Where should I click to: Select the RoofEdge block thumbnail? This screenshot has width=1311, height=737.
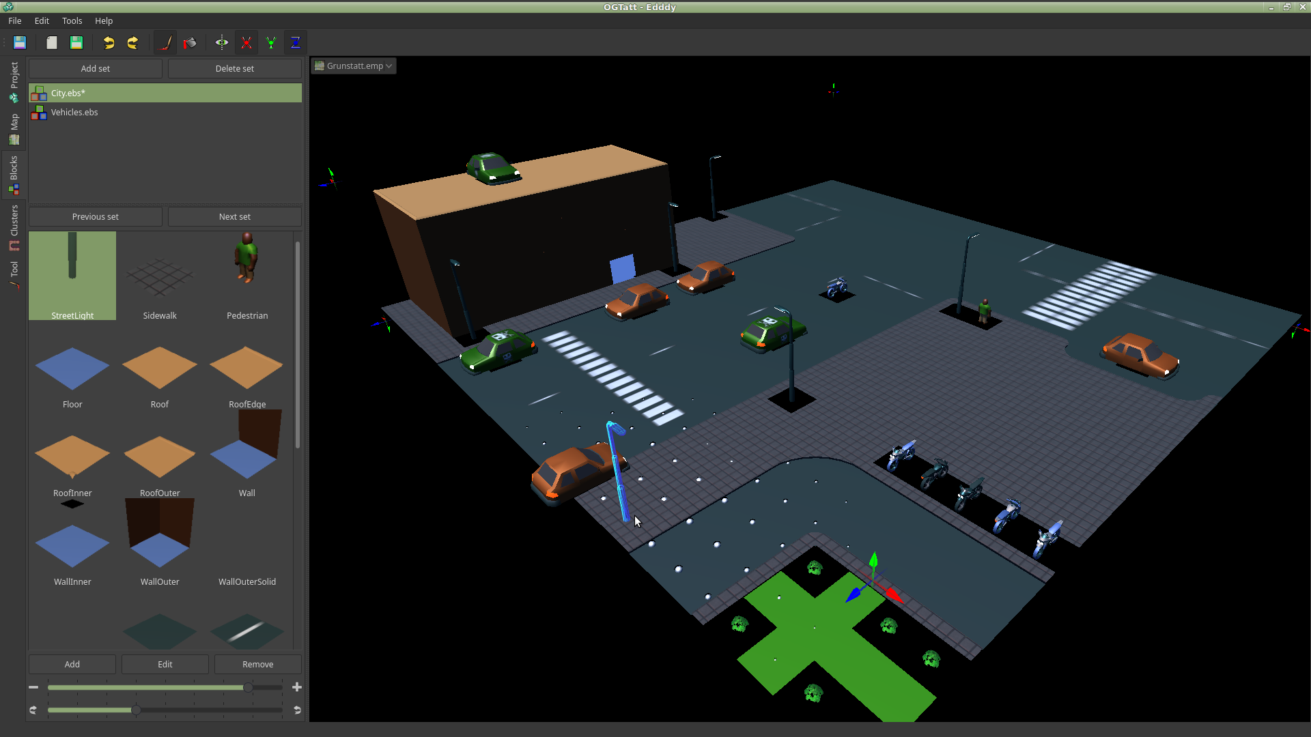click(x=247, y=369)
